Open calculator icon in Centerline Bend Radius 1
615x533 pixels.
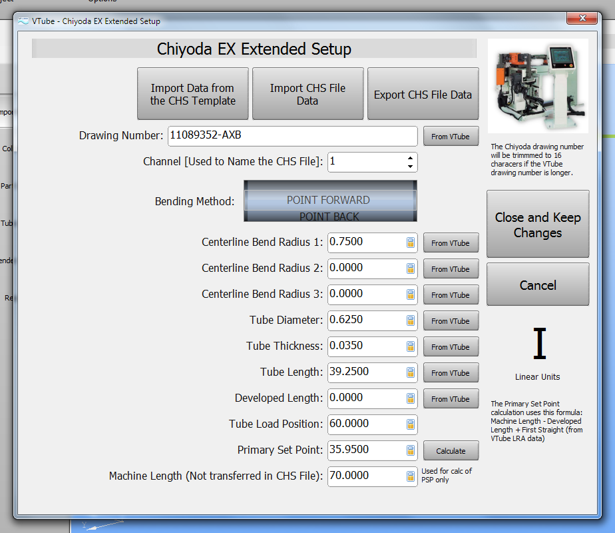tap(411, 243)
